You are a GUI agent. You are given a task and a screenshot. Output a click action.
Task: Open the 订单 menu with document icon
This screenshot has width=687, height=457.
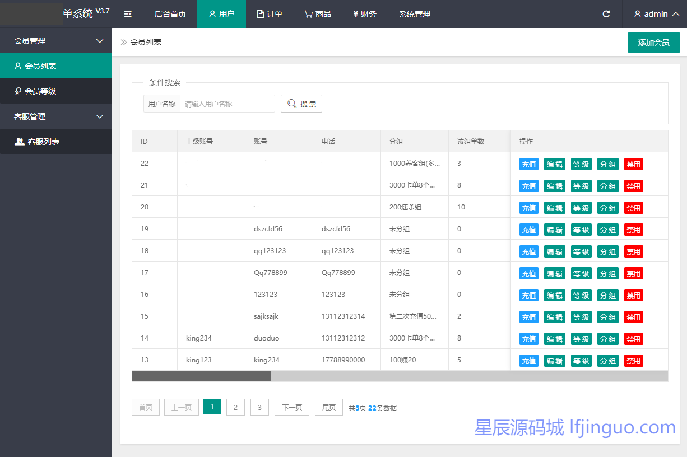click(x=270, y=14)
